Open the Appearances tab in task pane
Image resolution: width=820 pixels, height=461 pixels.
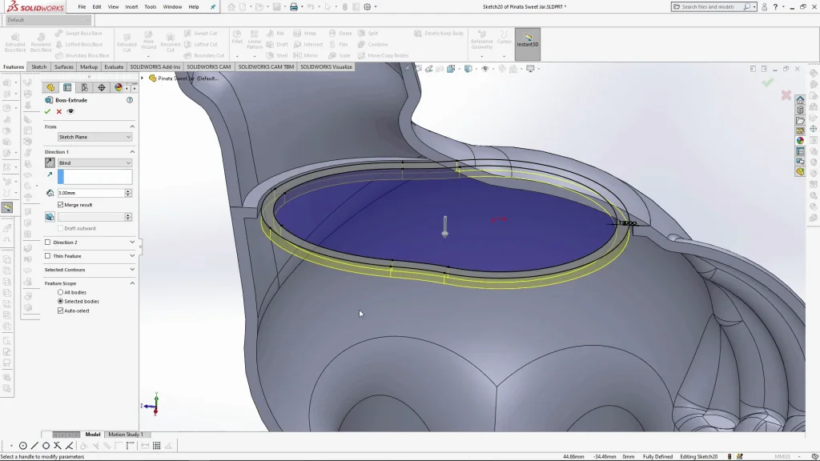coord(800,141)
